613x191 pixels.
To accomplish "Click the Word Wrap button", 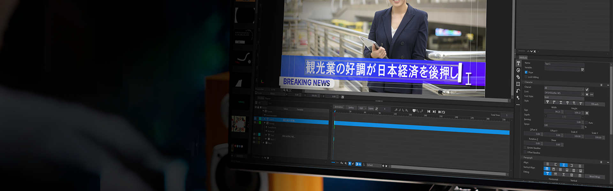I will [594, 177].
